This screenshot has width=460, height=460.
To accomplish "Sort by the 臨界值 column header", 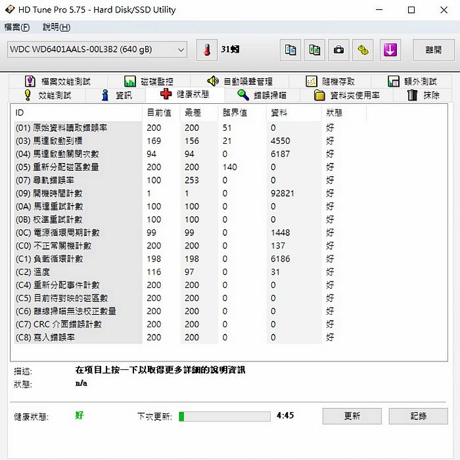I will click(242, 112).
